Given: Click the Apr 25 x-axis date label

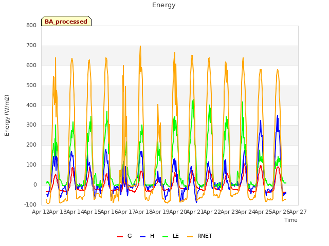Looking at the screenshot, I should click(263, 212).
